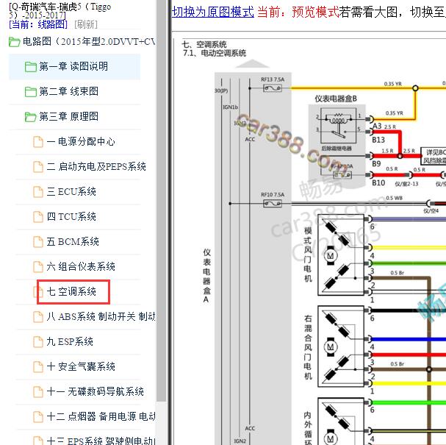This screenshot has height=445, width=446.
Task: Click document icon beside 三 ECU系统
Action: [x=38, y=192]
